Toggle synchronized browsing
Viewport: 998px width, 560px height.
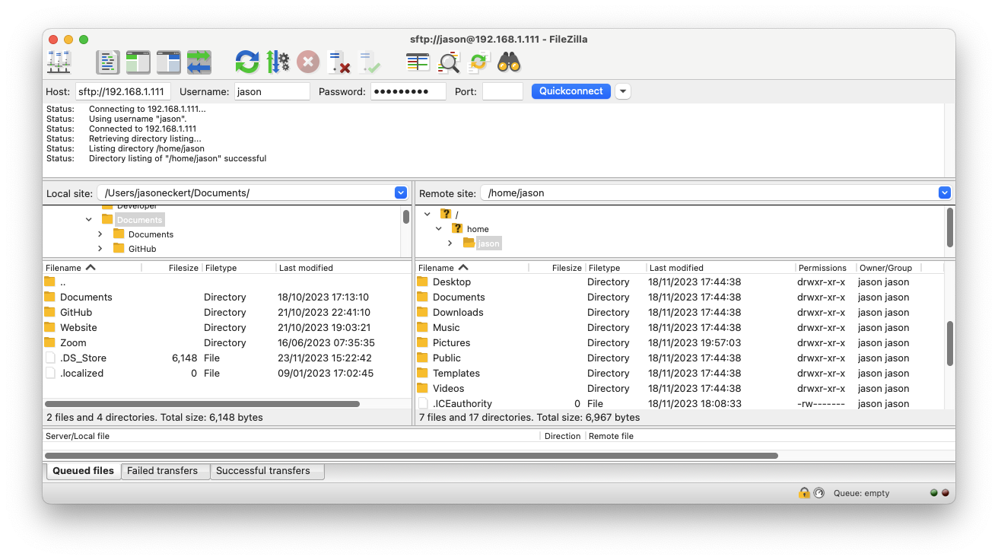pyautogui.click(x=478, y=62)
